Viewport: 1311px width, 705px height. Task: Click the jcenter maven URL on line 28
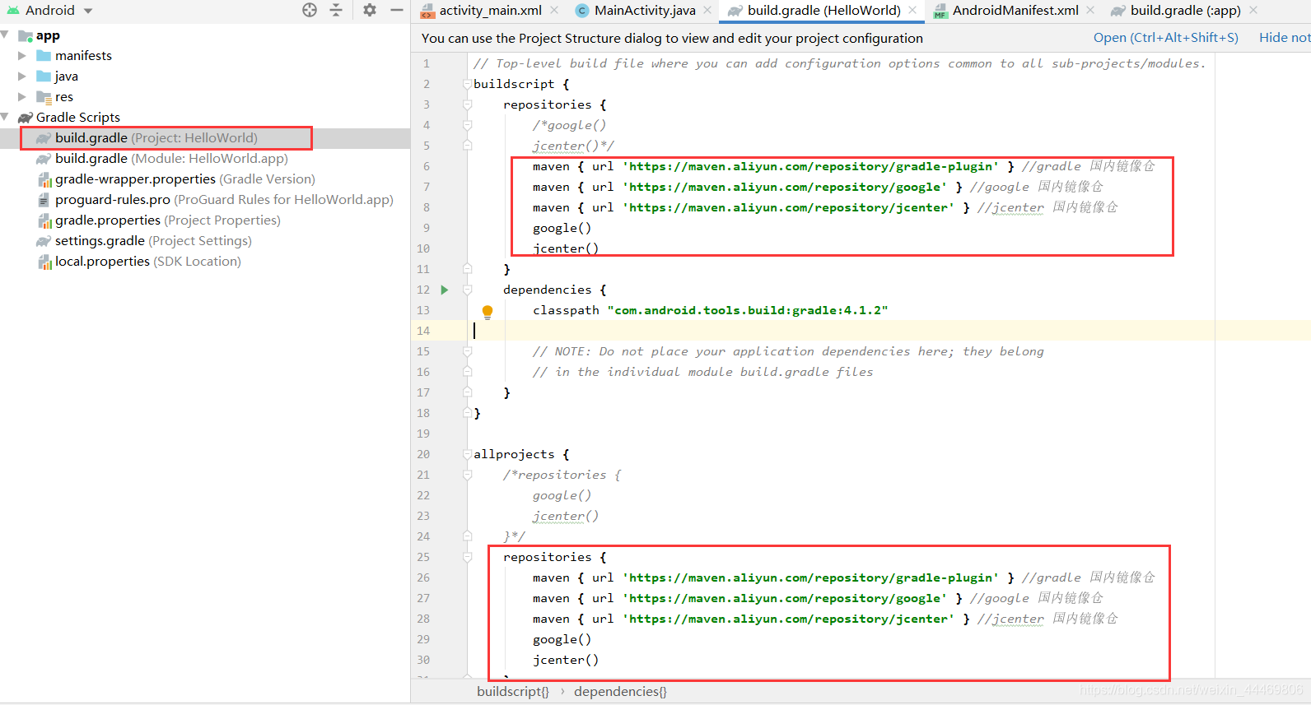(788, 619)
